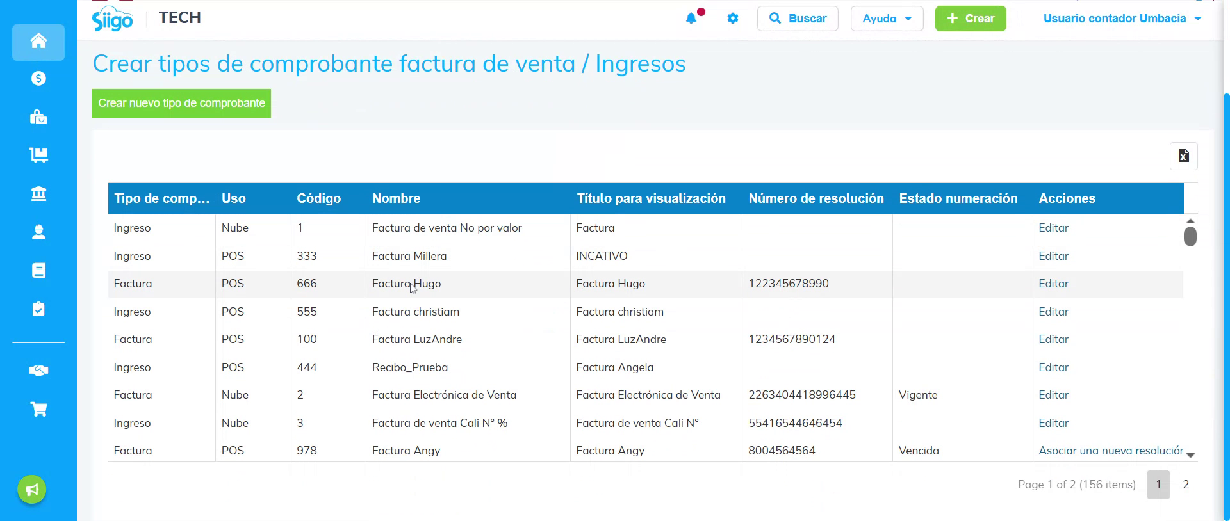Click the INCATIVO title cell
The height and width of the screenshot is (521, 1230).
(656, 256)
